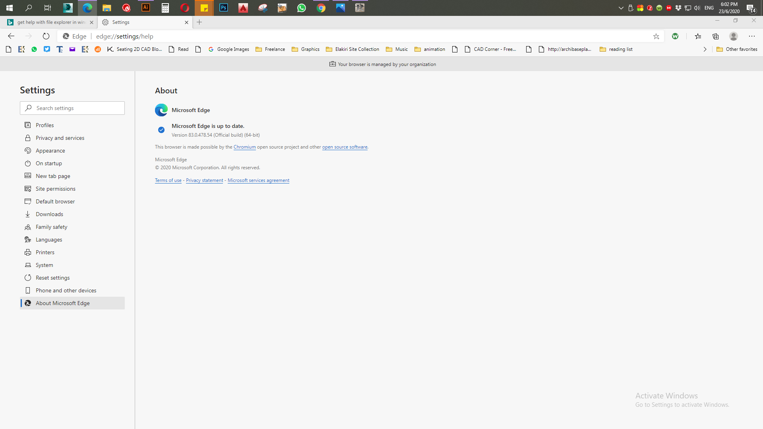
Task: Open the Action Center notifications
Action: 751,8
